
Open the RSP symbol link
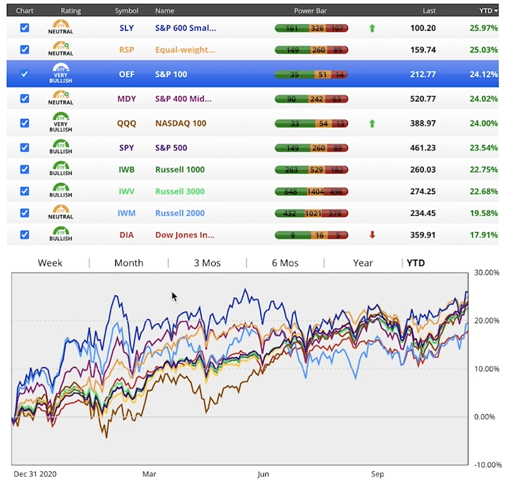tap(127, 50)
